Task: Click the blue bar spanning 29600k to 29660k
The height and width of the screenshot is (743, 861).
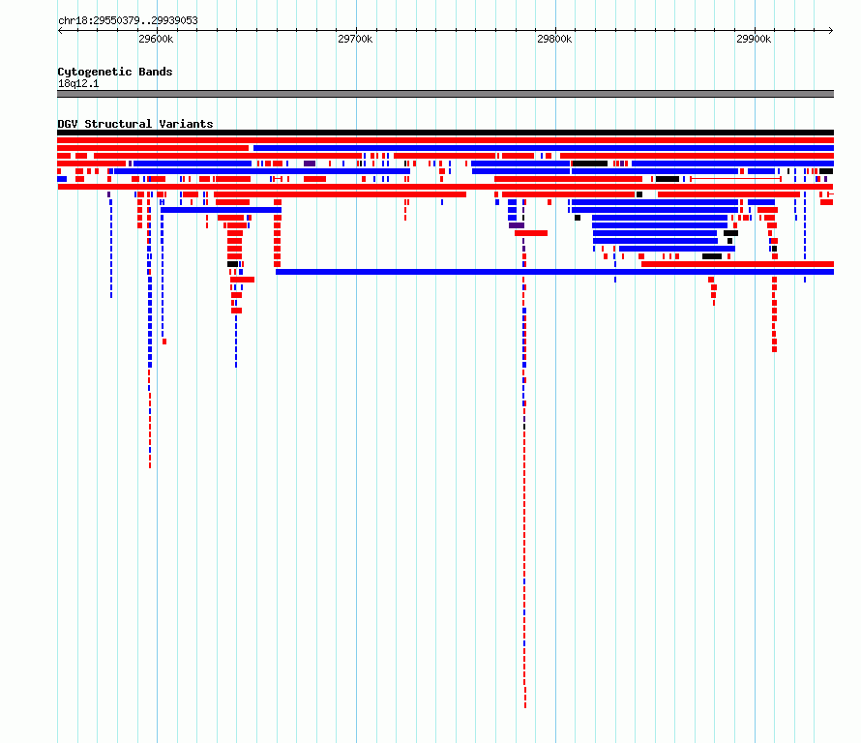Action: coord(221,210)
